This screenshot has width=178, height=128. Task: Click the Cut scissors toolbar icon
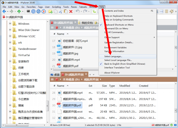(60, 12)
